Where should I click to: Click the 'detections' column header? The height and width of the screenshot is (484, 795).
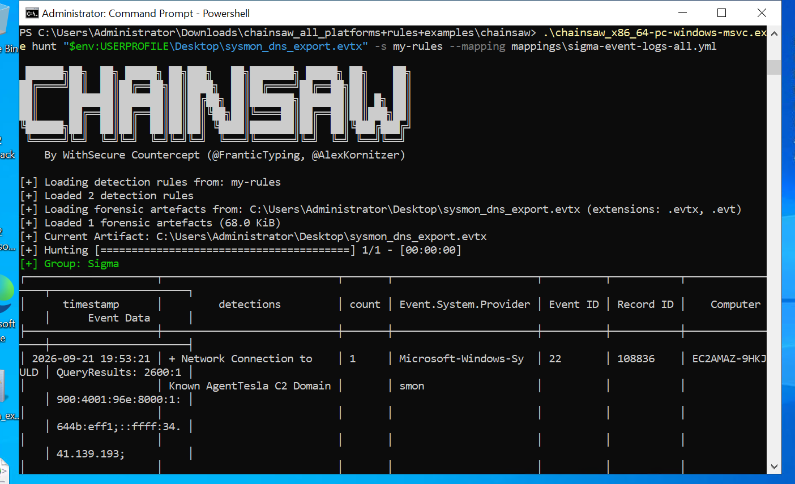[250, 304]
